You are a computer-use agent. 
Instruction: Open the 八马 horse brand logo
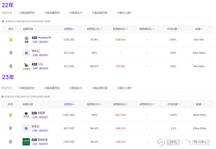(26, 66)
